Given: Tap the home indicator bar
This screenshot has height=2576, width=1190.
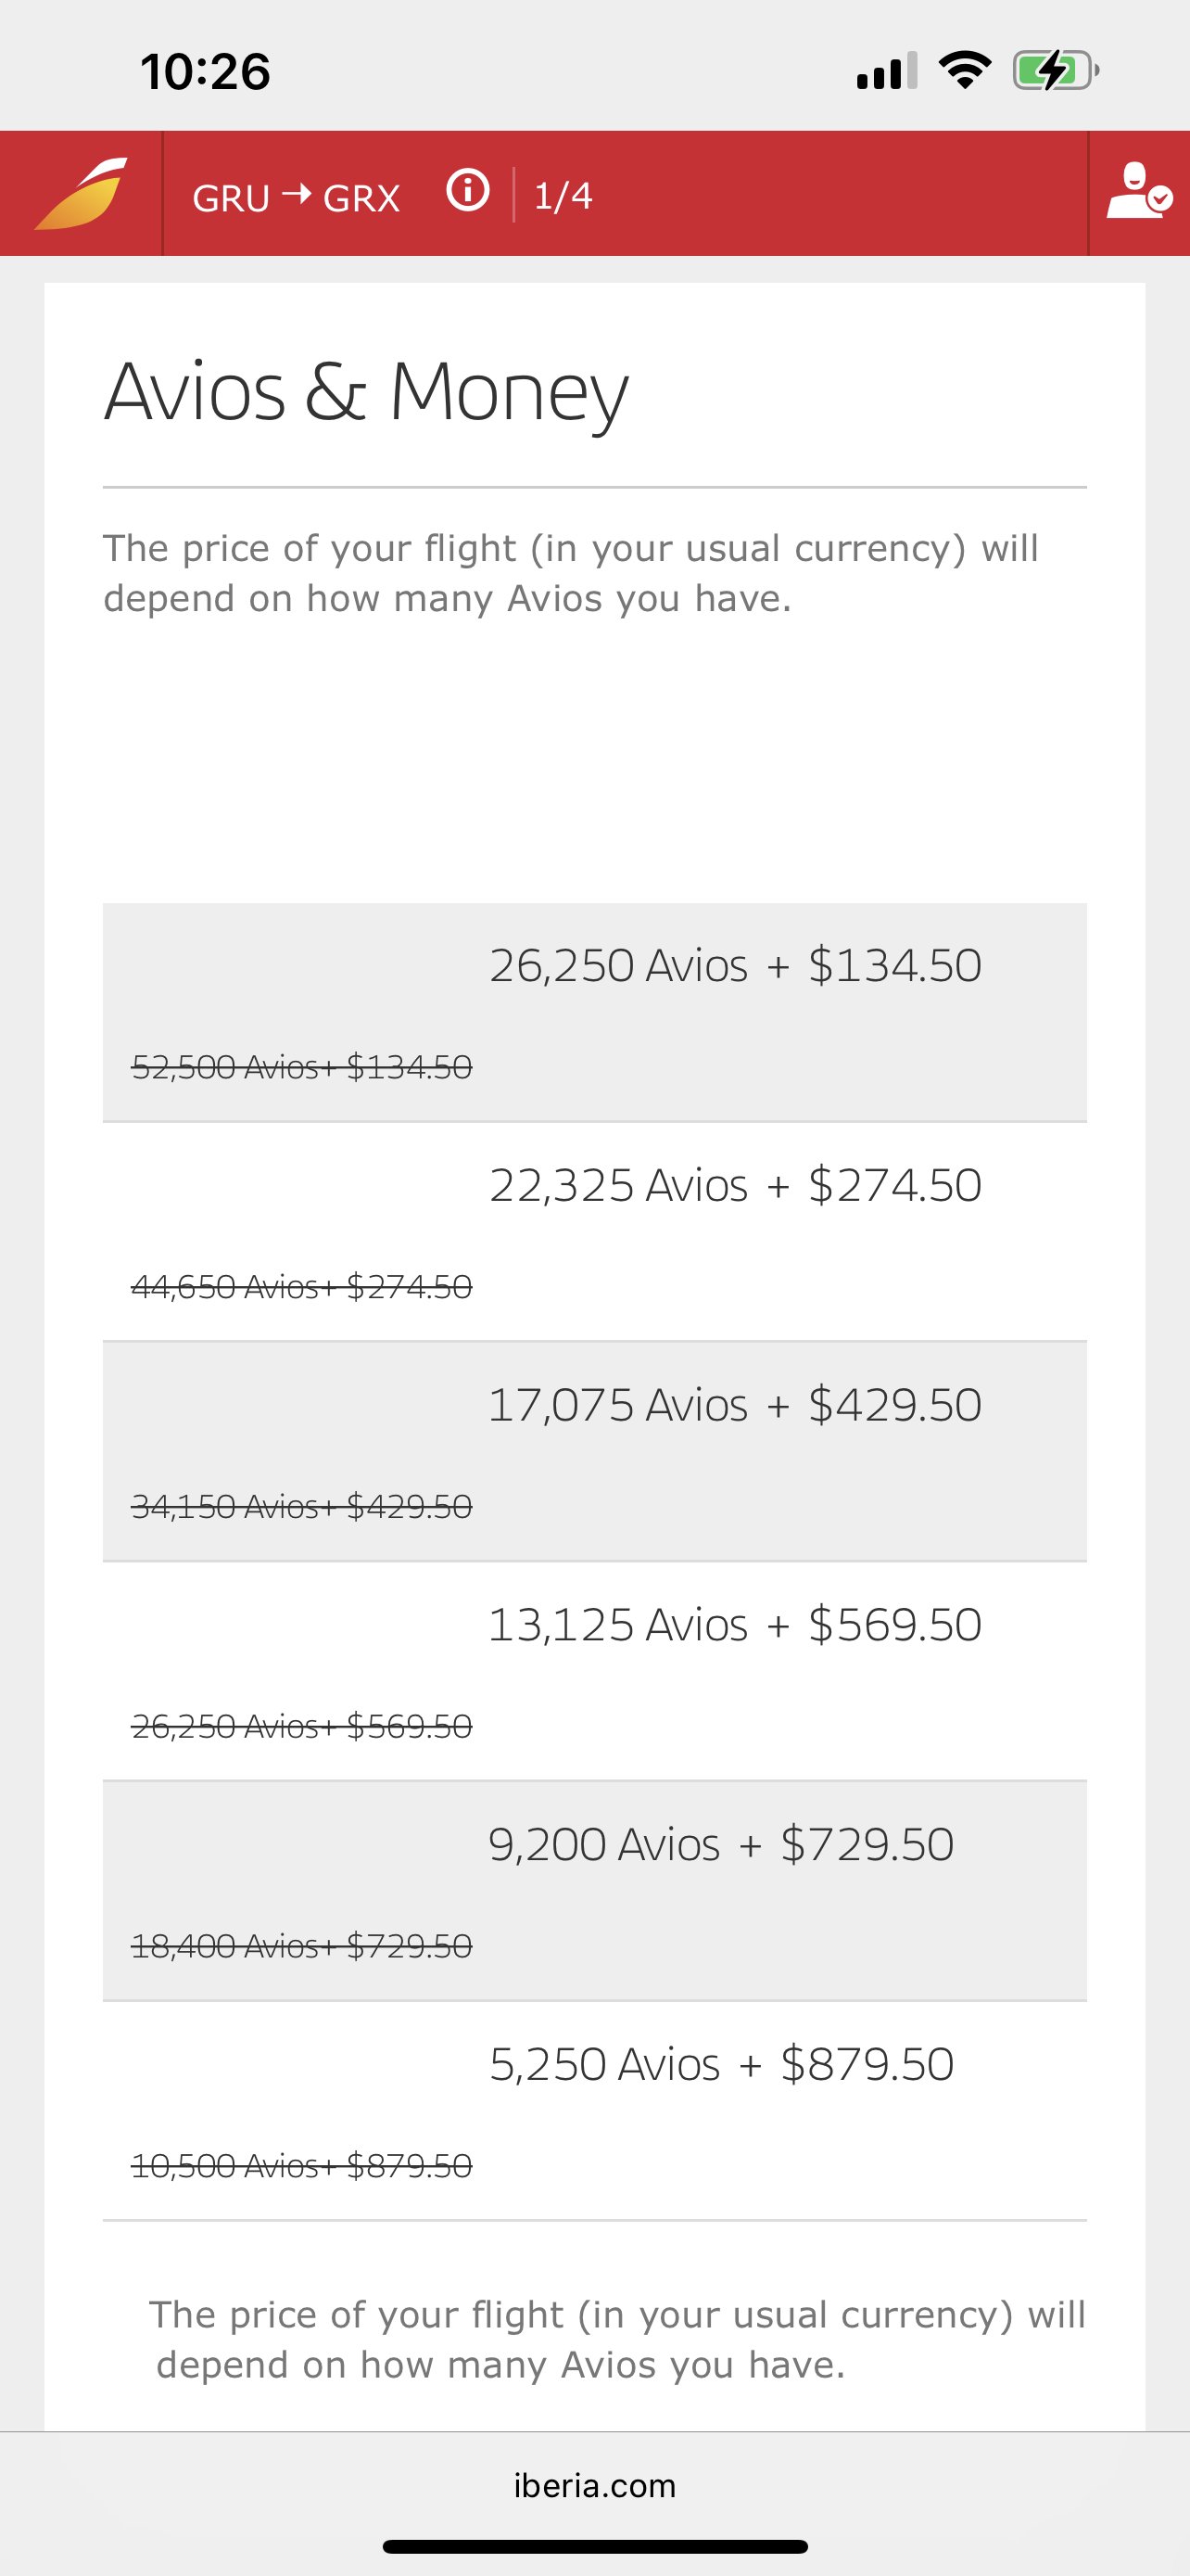Looking at the screenshot, I should [x=594, y=2546].
